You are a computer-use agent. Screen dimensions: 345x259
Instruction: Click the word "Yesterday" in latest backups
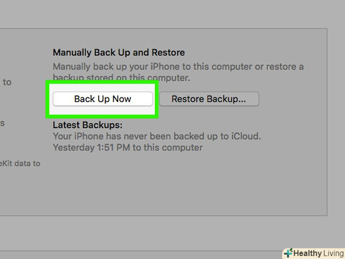73,148
